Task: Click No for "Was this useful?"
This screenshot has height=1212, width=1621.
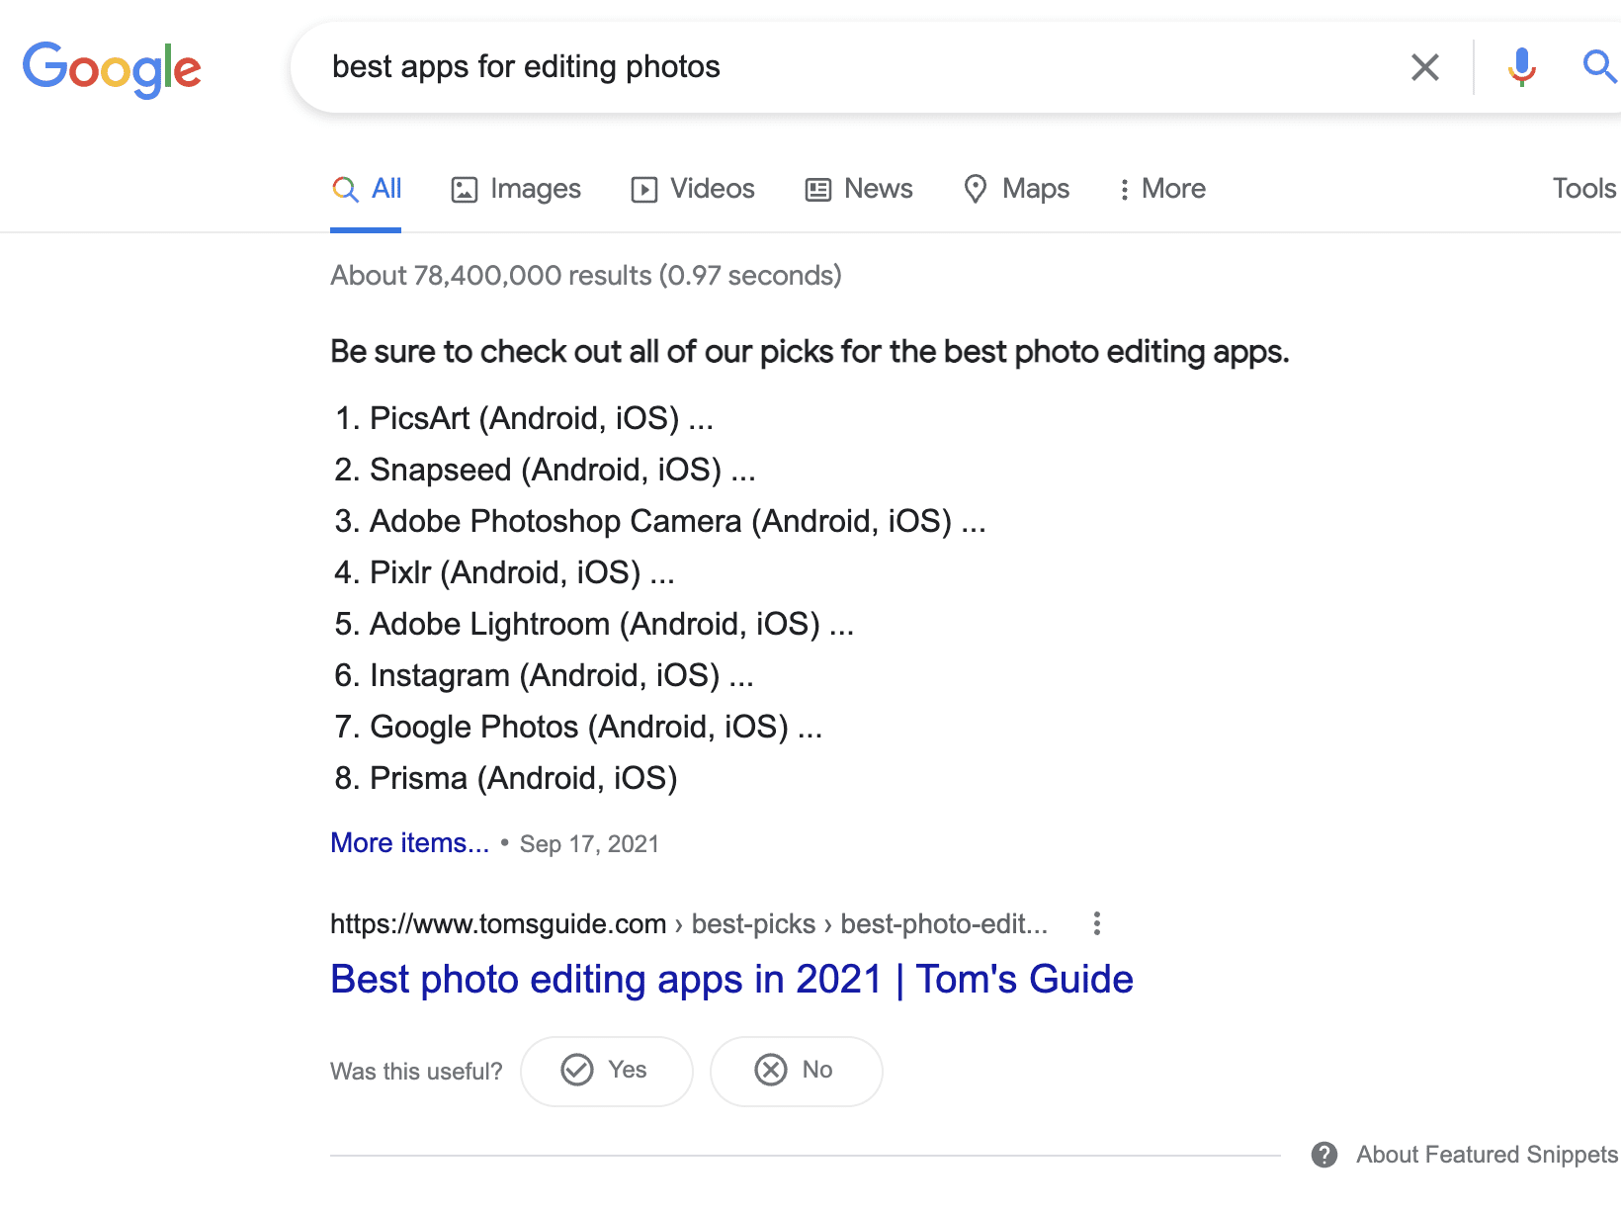Action: pos(796,1071)
